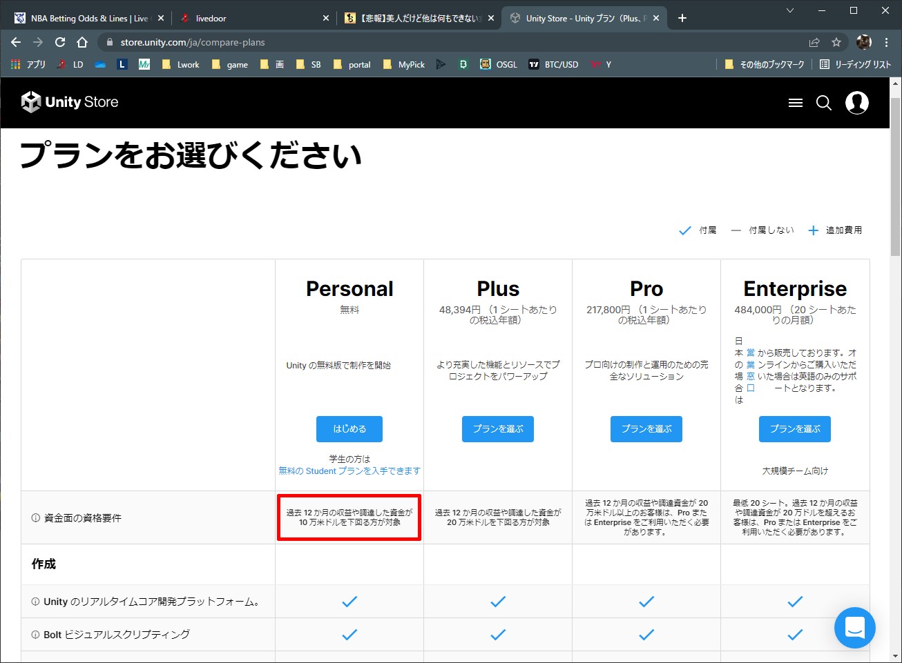Open the Unity Store search icon
The height and width of the screenshot is (663, 902).
(824, 103)
